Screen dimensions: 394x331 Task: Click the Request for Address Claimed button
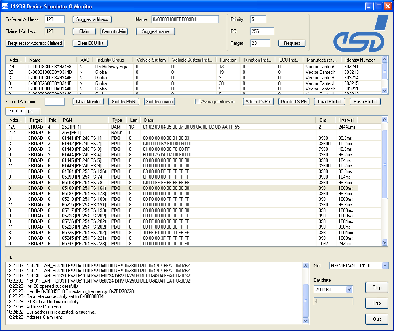(35, 43)
